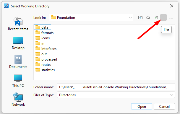Switch to Details view icon
Screen dimensions: 180x114
pos(171,17)
